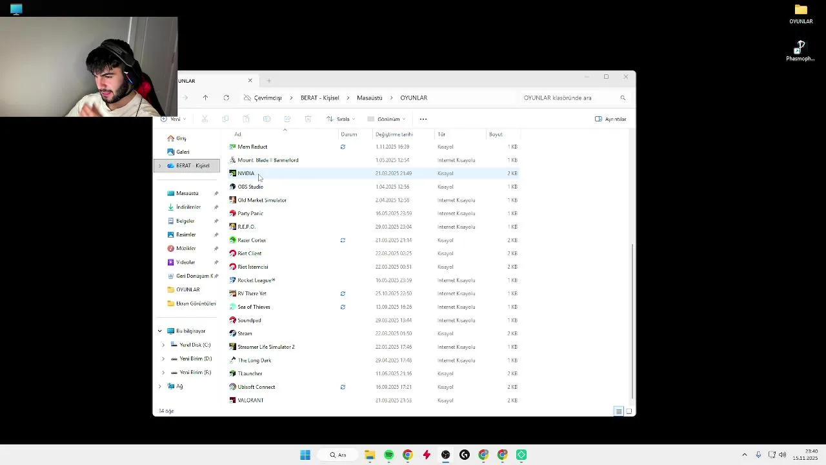
Task: Open Belgeler in the sidebar
Action: coord(185,221)
